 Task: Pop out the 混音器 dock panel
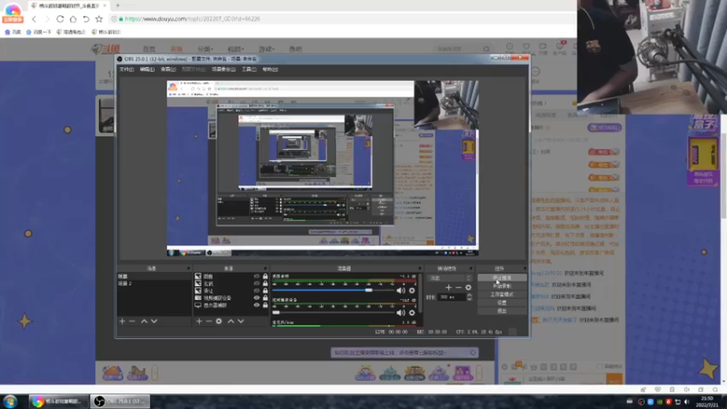click(x=419, y=268)
